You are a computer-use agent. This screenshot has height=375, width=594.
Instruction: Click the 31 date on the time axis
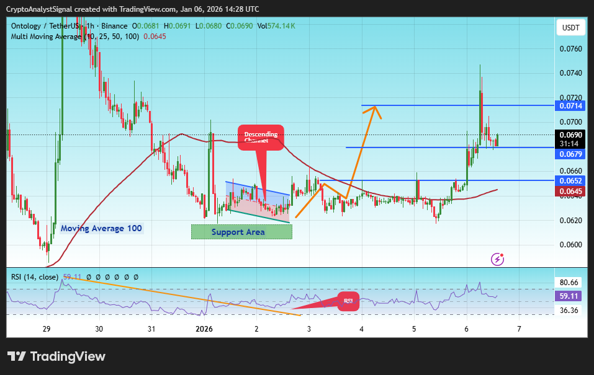(151, 329)
